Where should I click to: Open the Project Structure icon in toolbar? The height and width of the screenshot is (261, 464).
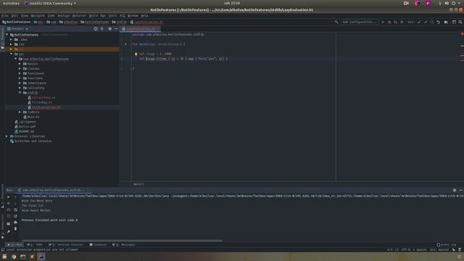[x=446, y=22]
